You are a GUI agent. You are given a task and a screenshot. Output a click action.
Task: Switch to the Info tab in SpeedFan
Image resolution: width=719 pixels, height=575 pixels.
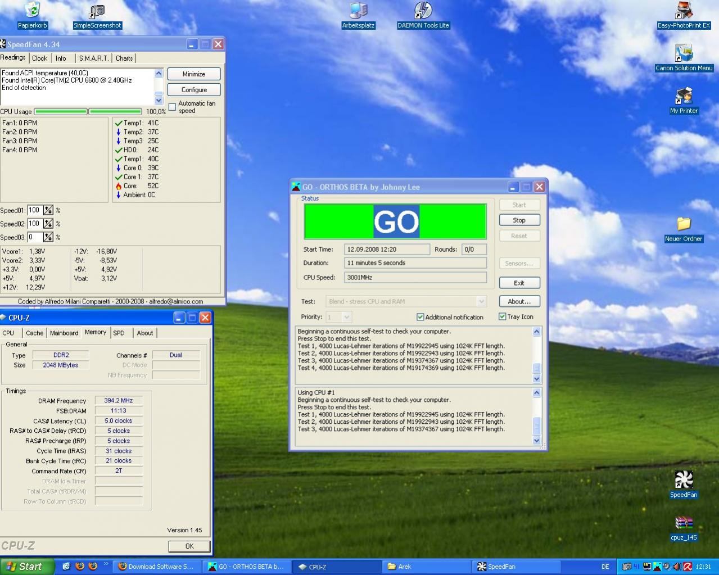click(61, 58)
